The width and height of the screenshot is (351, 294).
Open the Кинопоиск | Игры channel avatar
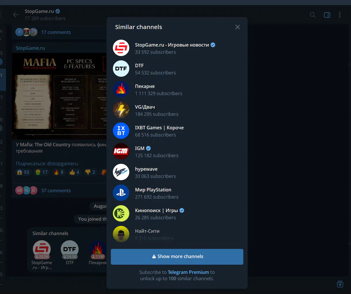pos(121,214)
